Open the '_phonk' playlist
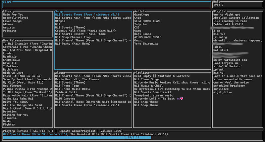The image size is (265, 142). (x=218, y=70)
